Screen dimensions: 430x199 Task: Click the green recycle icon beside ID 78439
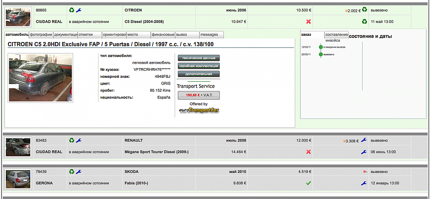tap(71, 172)
